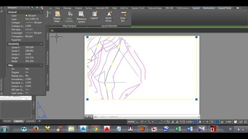Open the Manage ribbon tab
This screenshot has width=248, height=139.
[x=67, y=8]
